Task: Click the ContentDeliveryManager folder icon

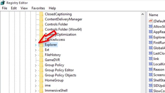Action: [41, 19]
